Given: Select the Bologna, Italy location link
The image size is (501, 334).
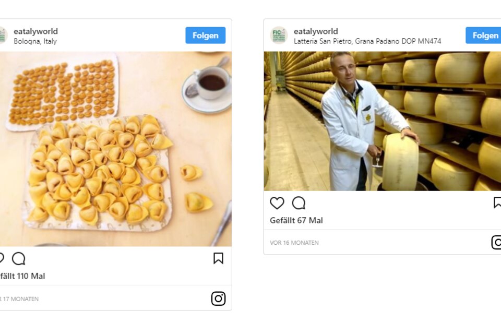Looking at the screenshot, I should tap(35, 41).
